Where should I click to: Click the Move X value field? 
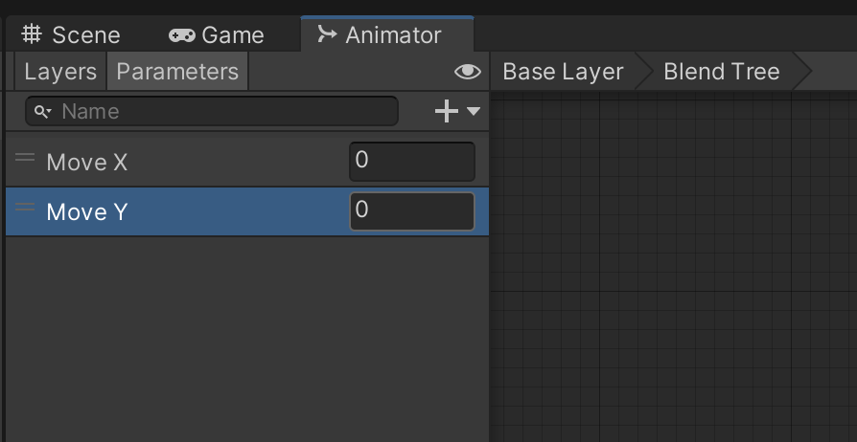[412, 161]
